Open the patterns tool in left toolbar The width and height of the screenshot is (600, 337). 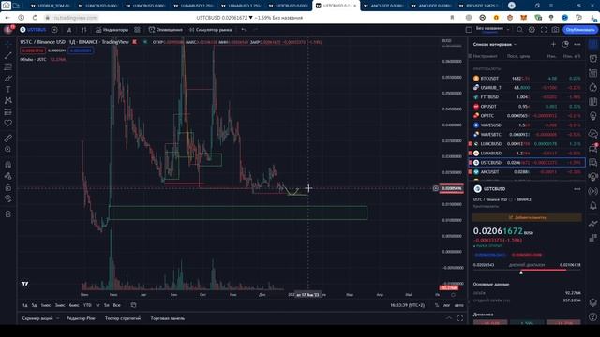[x=8, y=100]
